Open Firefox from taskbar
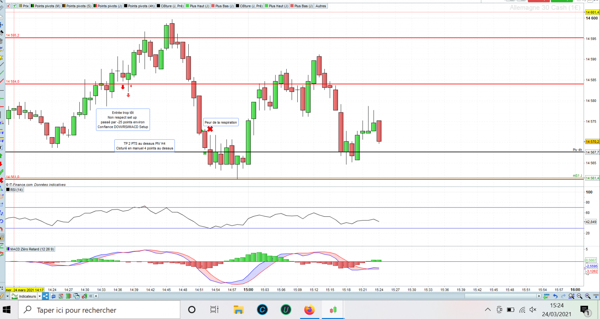 pos(309,310)
